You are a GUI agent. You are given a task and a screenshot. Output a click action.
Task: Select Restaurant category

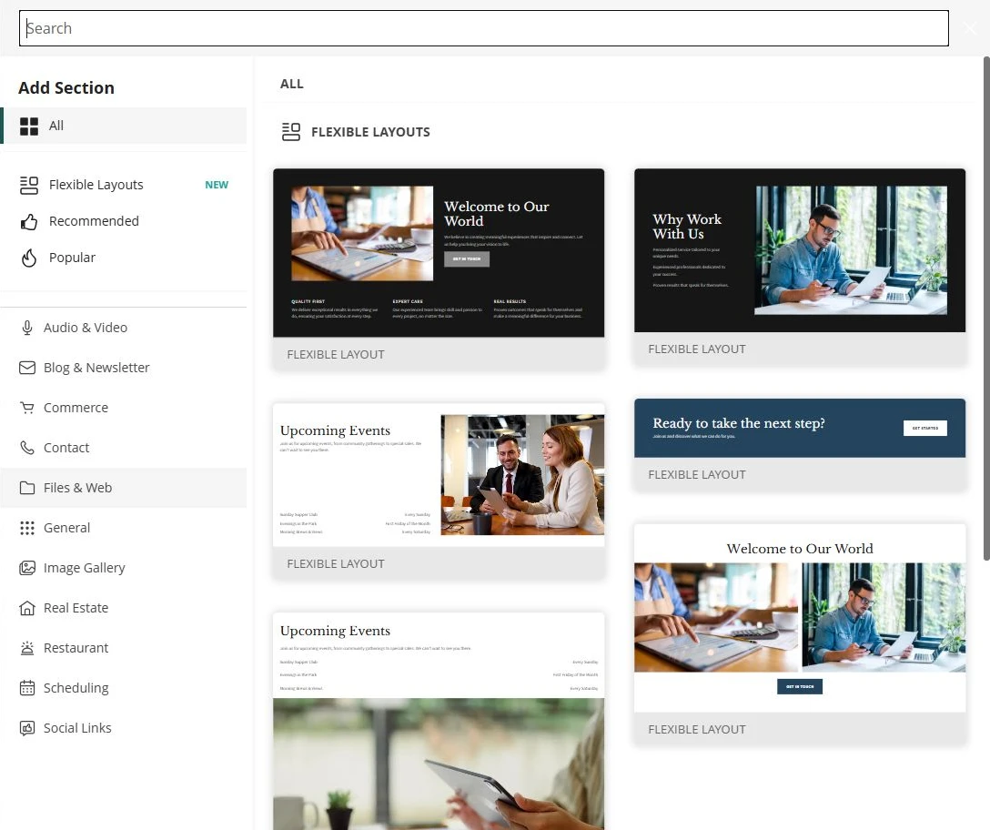coord(125,648)
